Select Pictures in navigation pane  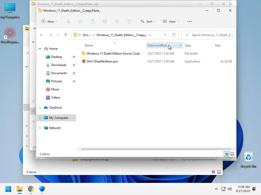(56, 81)
